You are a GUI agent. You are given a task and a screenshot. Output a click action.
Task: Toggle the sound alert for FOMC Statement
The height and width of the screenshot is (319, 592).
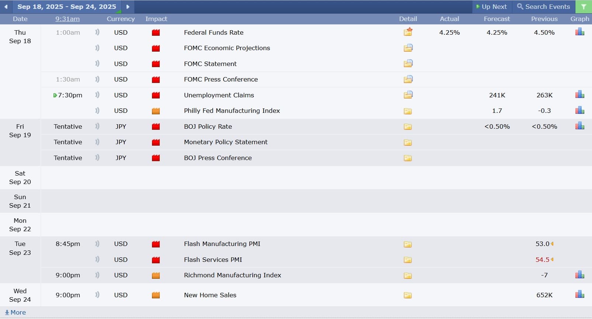(x=97, y=63)
